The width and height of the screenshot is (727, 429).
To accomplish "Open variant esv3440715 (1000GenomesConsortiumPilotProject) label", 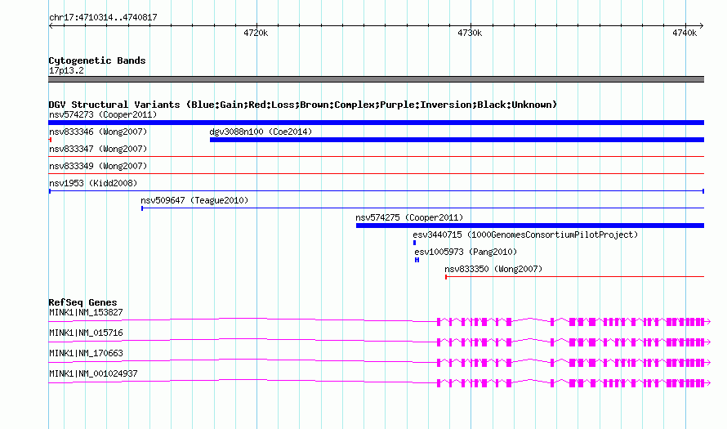I will [525, 235].
